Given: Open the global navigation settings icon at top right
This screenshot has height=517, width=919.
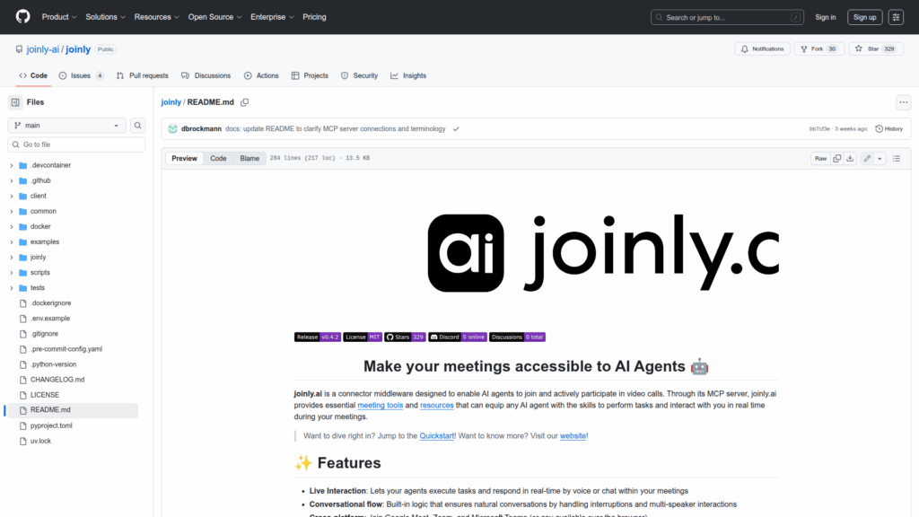Looking at the screenshot, I should pos(896,17).
